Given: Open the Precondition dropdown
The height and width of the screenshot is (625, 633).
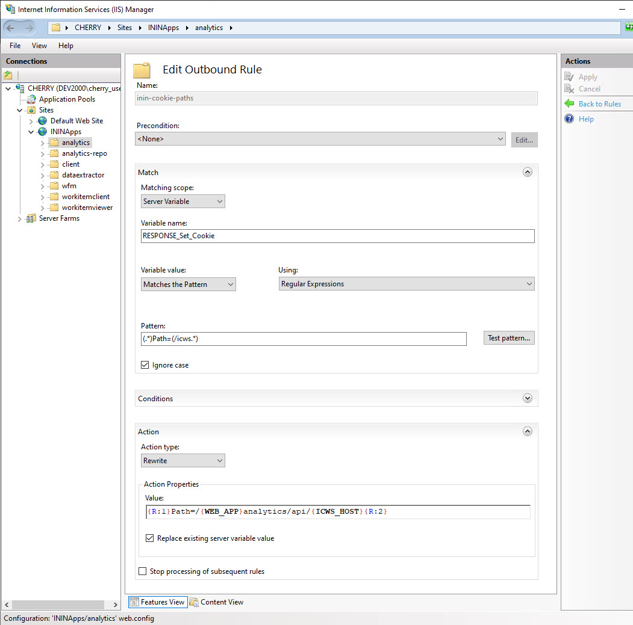Looking at the screenshot, I should [501, 138].
